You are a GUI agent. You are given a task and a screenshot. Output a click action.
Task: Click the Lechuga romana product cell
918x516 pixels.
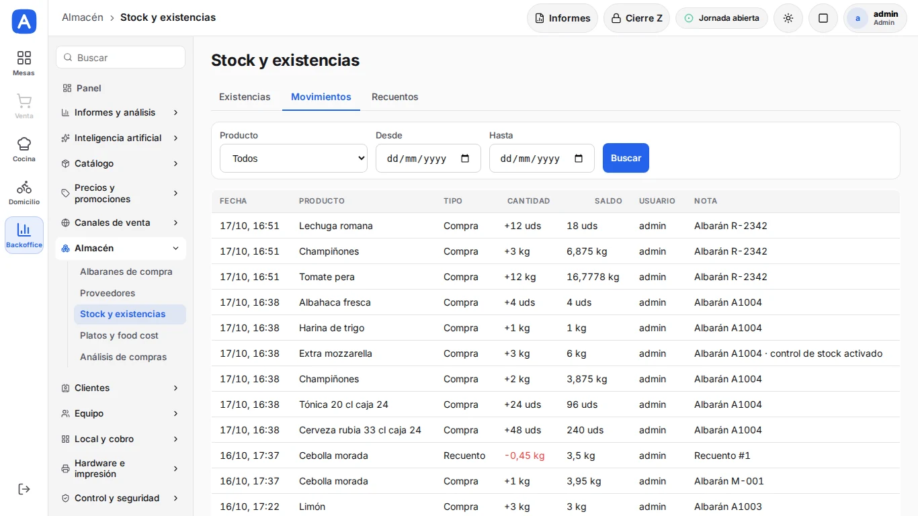(336, 226)
